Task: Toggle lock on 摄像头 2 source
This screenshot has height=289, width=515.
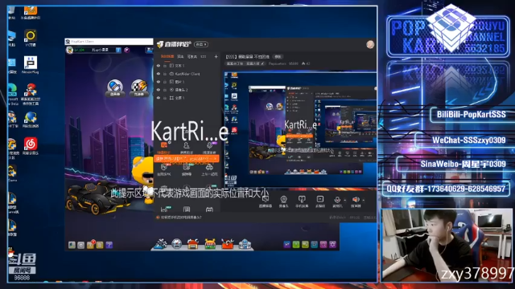Action: pyautogui.click(x=165, y=90)
